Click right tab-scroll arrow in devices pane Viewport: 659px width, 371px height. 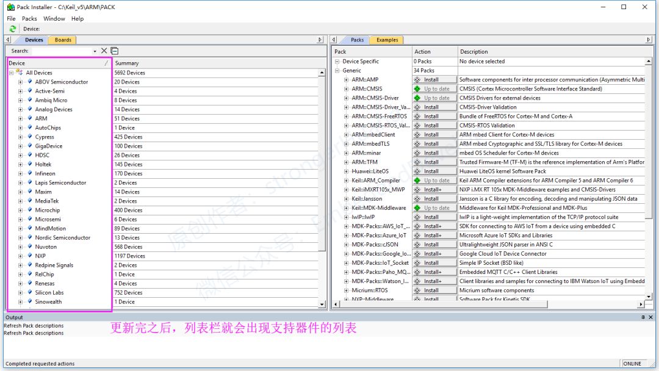(320, 40)
